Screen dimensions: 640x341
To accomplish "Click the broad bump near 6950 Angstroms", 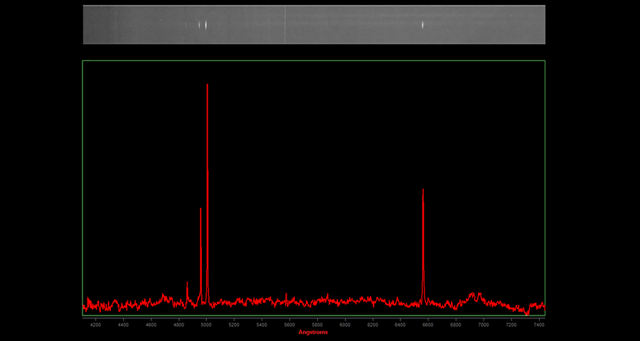I will click(475, 294).
